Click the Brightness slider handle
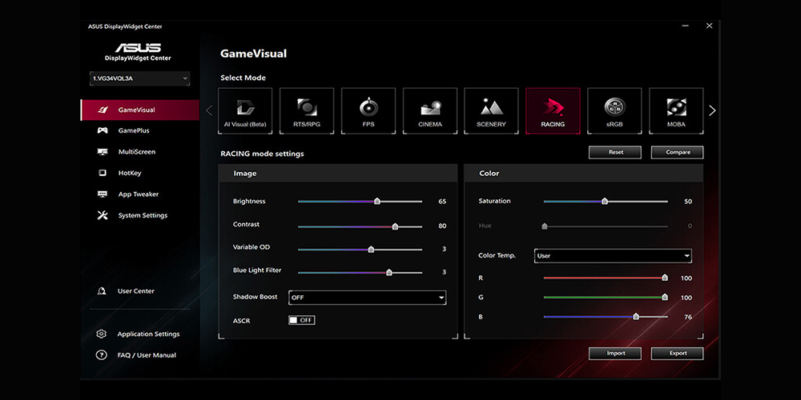Screen dimensions: 801x400 (x=376, y=202)
